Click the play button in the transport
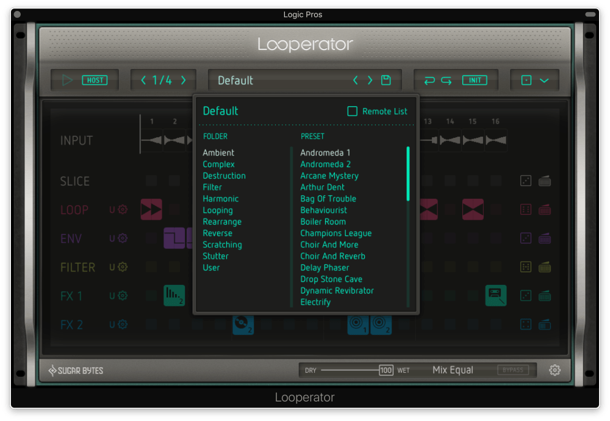The width and height of the screenshot is (610, 421). [67, 80]
